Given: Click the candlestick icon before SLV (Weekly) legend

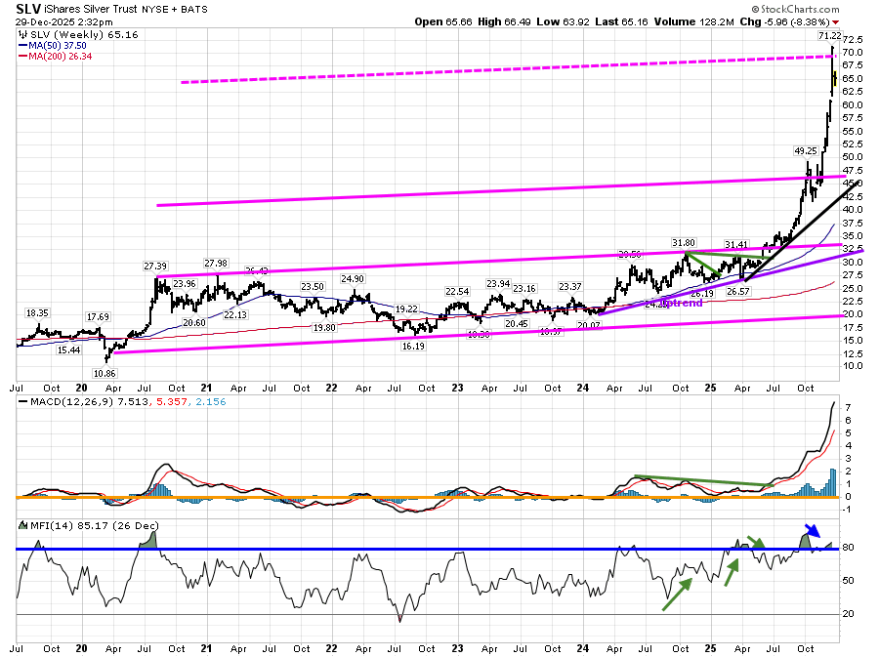Looking at the screenshot, I should [x=22, y=33].
